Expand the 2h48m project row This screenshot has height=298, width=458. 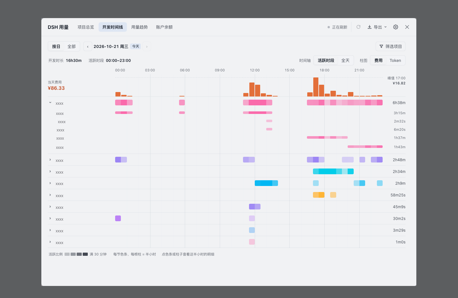tap(50, 160)
